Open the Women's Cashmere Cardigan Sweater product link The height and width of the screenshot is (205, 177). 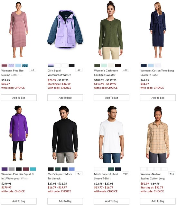click(106, 73)
